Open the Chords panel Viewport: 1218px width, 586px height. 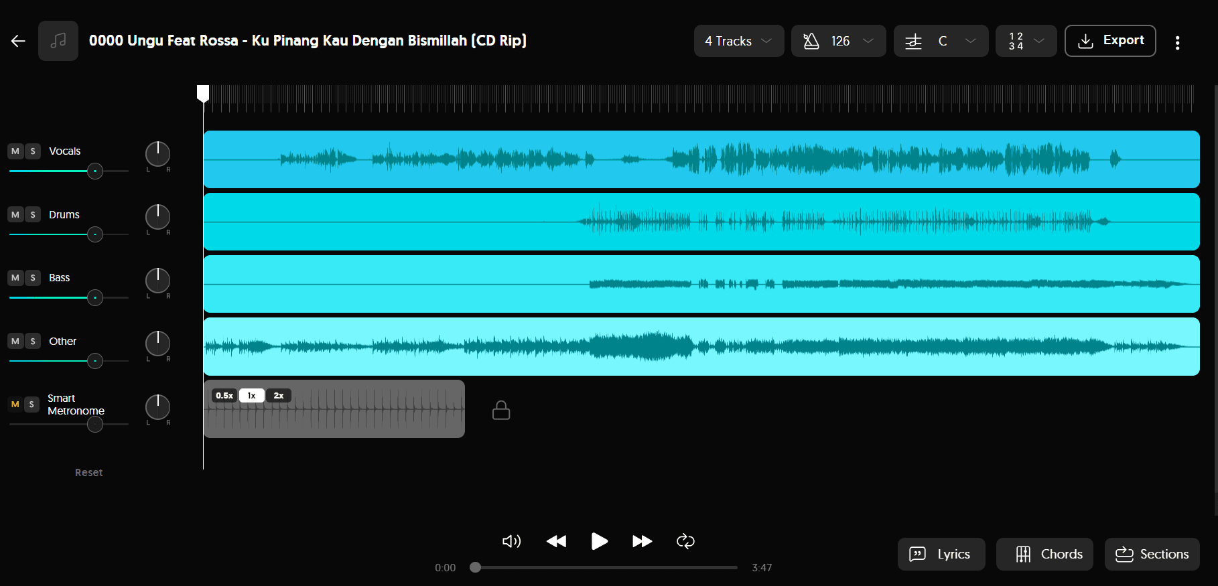(x=1044, y=554)
